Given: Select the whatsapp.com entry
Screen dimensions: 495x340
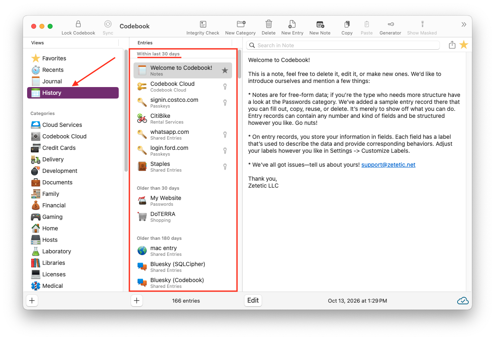Looking at the screenshot, I should coord(183,134).
